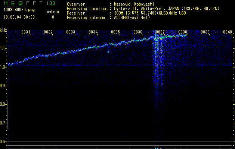Click time marker 0039

(x=205, y=32)
